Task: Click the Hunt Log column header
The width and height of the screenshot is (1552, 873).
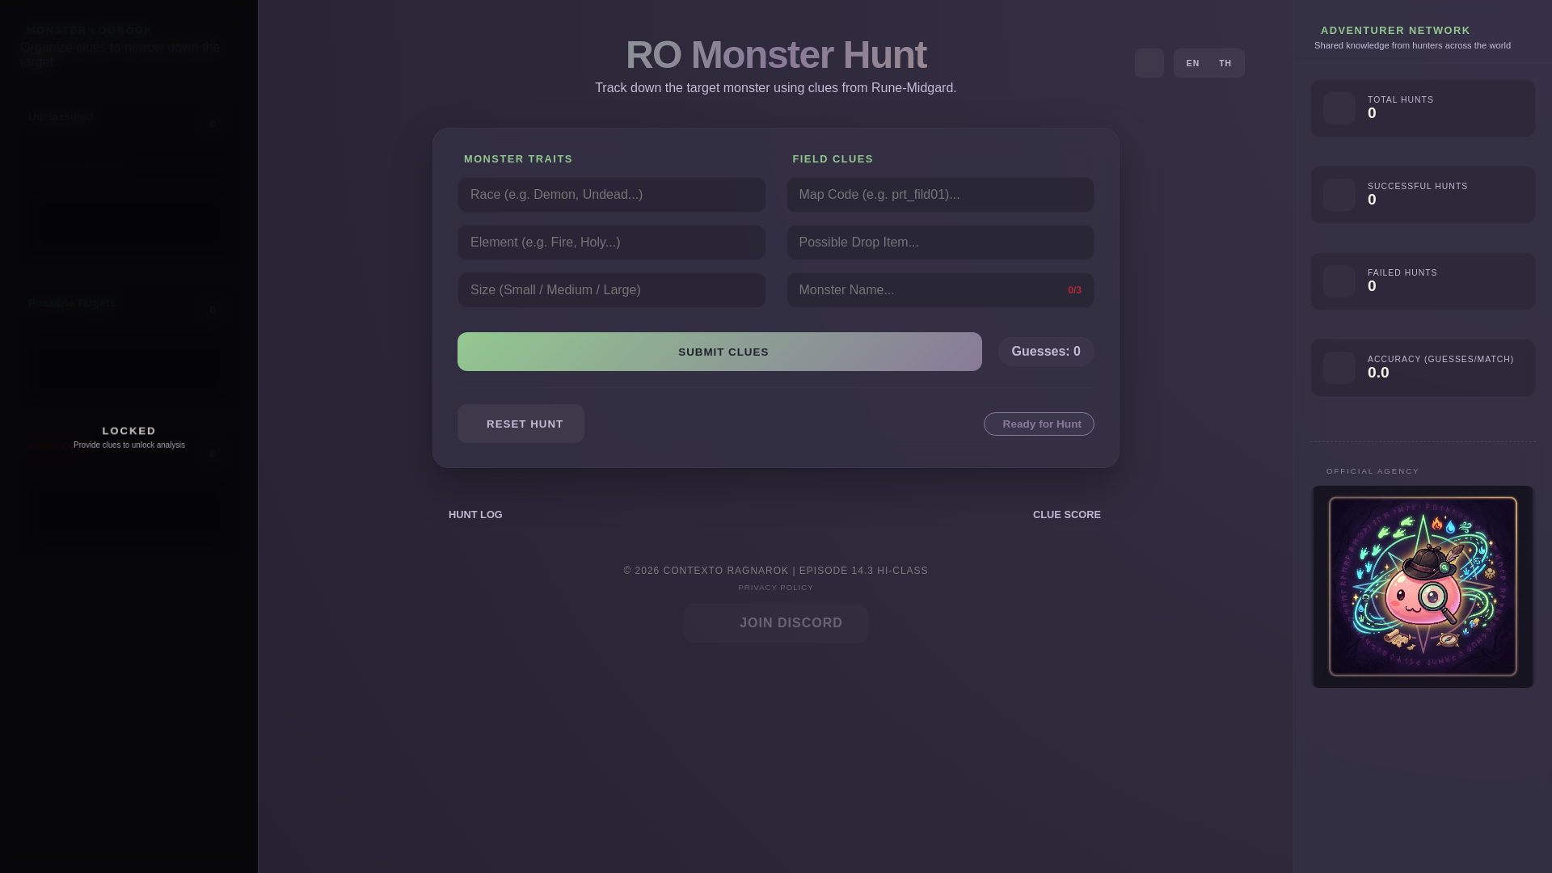Action: coord(475,515)
